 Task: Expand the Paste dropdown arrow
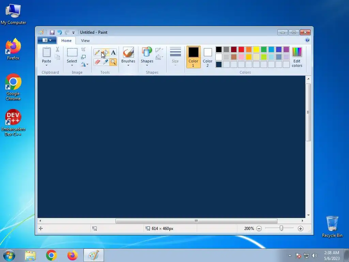46,65
